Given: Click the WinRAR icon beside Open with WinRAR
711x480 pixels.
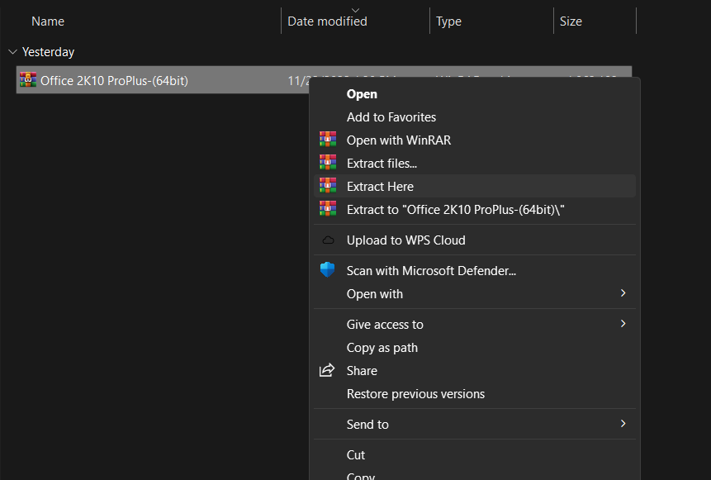Looking at the screenshot, I should 328,140.
